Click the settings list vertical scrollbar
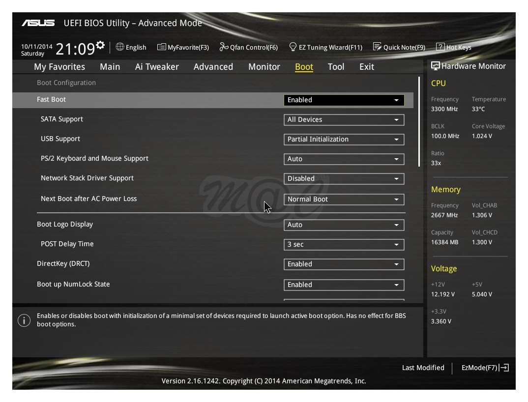The width and height of the screenshot is (528, 402). (x=419, y=122)
